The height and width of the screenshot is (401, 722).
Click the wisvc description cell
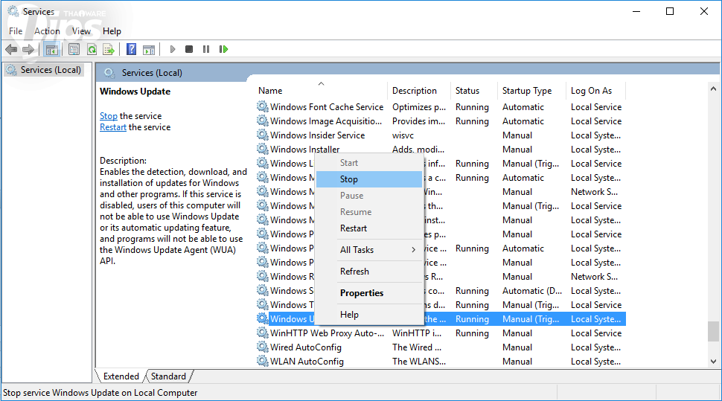tap(403, 135)
